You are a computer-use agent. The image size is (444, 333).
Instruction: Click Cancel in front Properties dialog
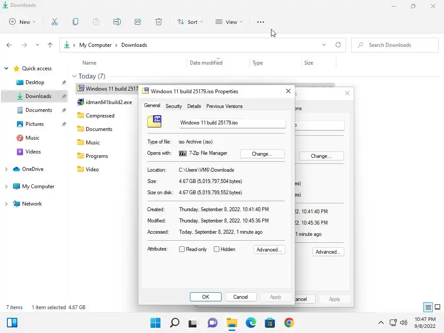click(240, 297)
